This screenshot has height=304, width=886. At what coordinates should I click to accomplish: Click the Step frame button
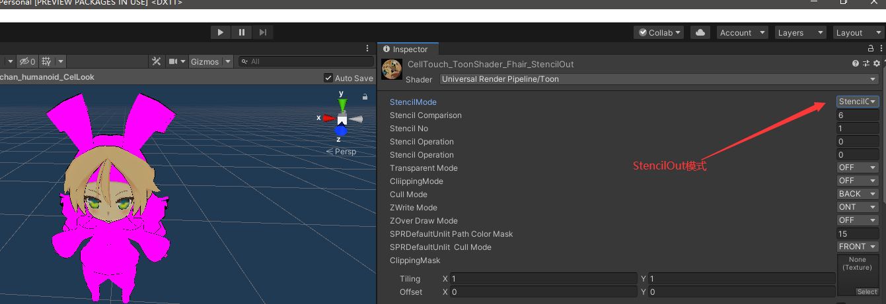pos(263,32)
